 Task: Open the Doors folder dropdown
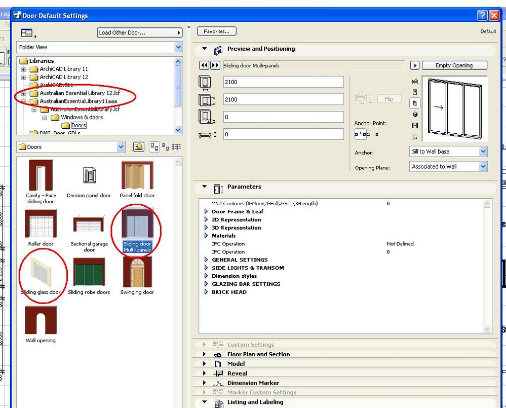click(121, 147)
